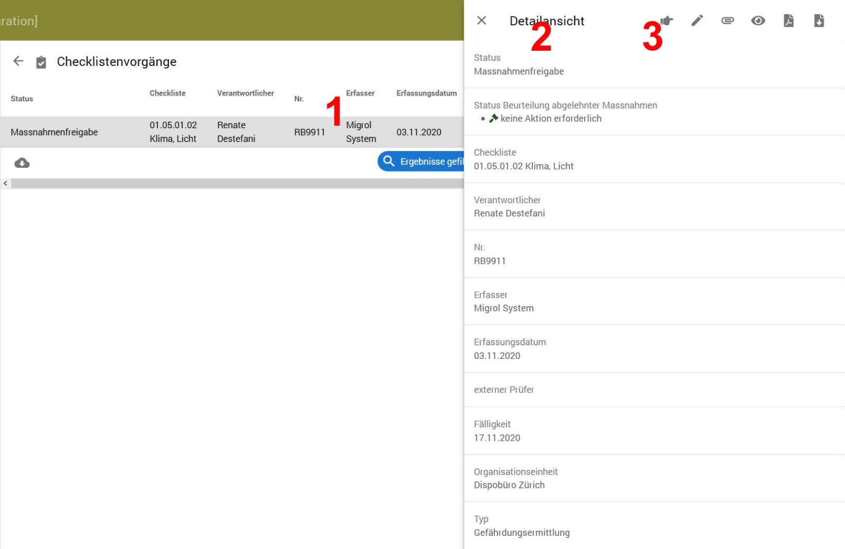Sort by the Status column header
The height and width of the screenshot is (549, 845).
point(22,99)
